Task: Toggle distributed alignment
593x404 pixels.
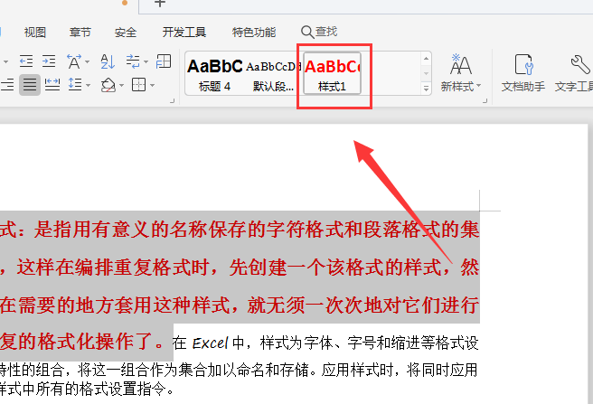Action: (52, 85)
